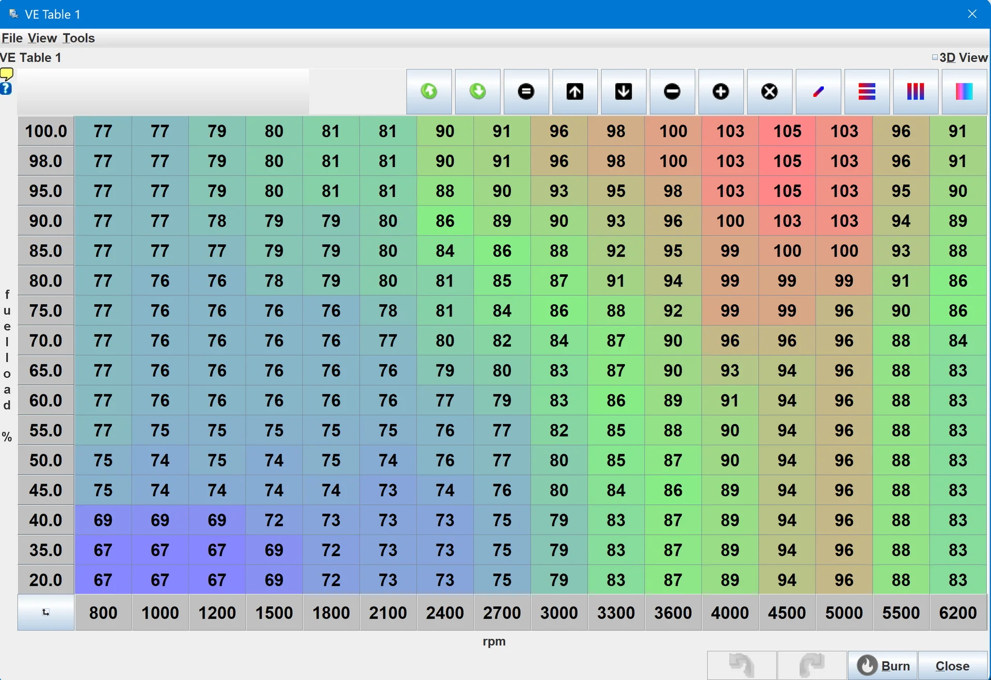The height and width of the screenshot is (680, 991).
Task: Select the 2400 rpm column header
Action: pos(445,612)
